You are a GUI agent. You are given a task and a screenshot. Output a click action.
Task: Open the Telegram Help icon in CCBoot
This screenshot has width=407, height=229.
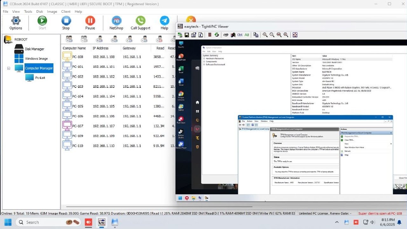pos(164,21)
